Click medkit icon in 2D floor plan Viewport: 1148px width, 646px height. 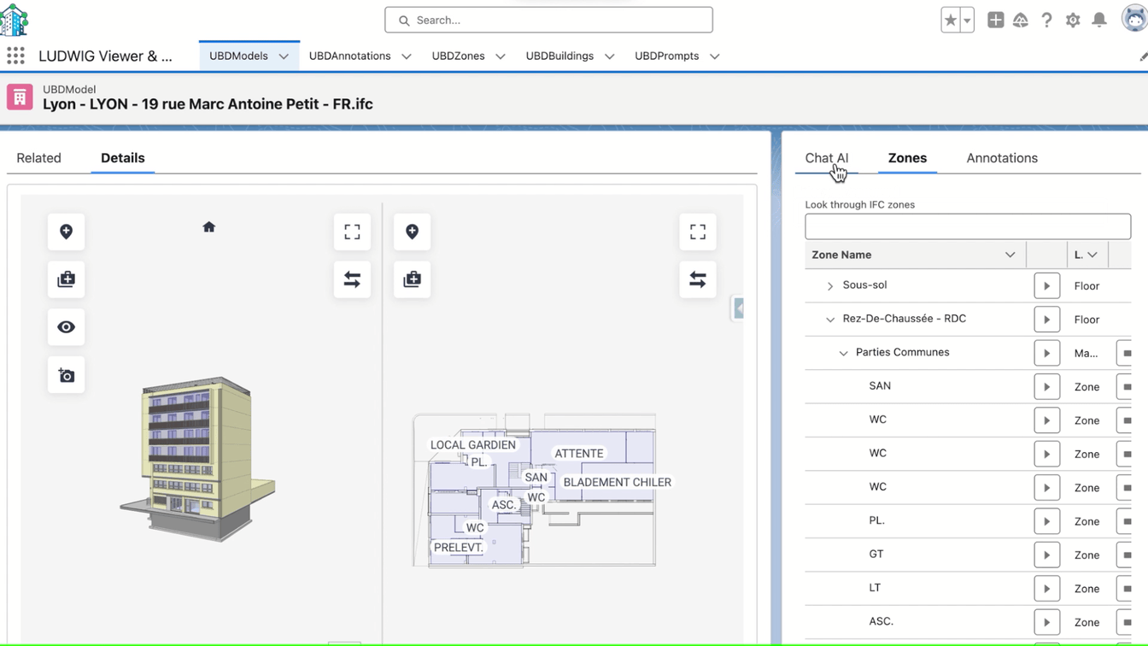[x=412, y=279]
